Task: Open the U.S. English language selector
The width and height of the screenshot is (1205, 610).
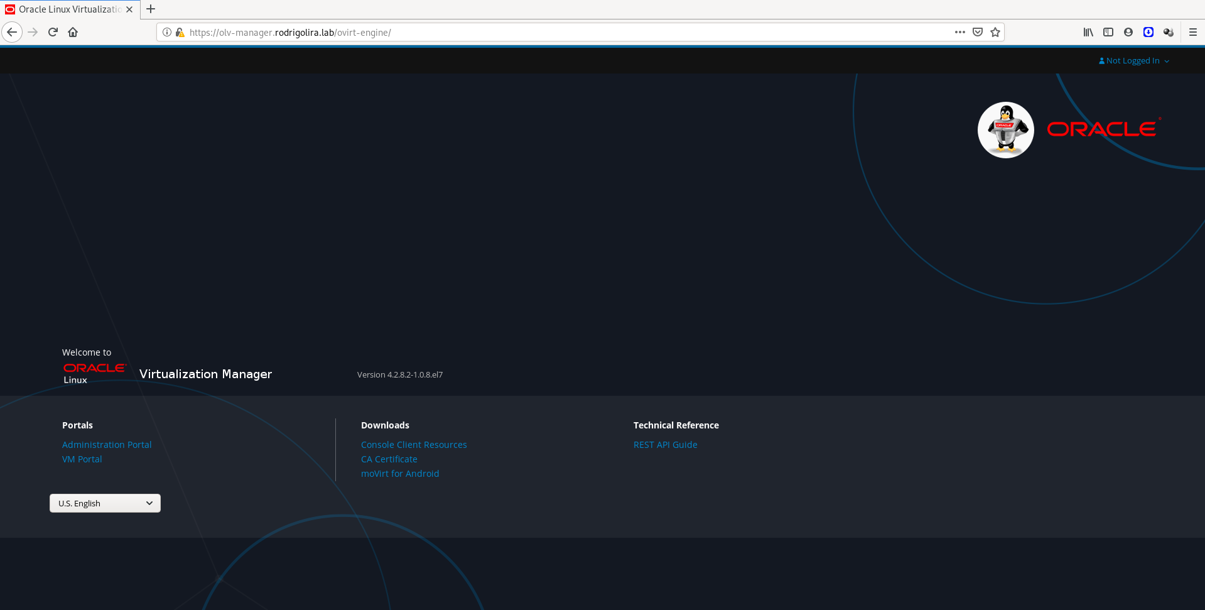Action: point(105,503)
